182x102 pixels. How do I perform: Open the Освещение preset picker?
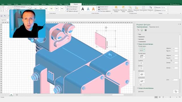pyautogui.click(x=142, y=81)
